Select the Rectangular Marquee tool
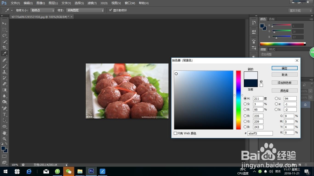 tap(4, 29)
